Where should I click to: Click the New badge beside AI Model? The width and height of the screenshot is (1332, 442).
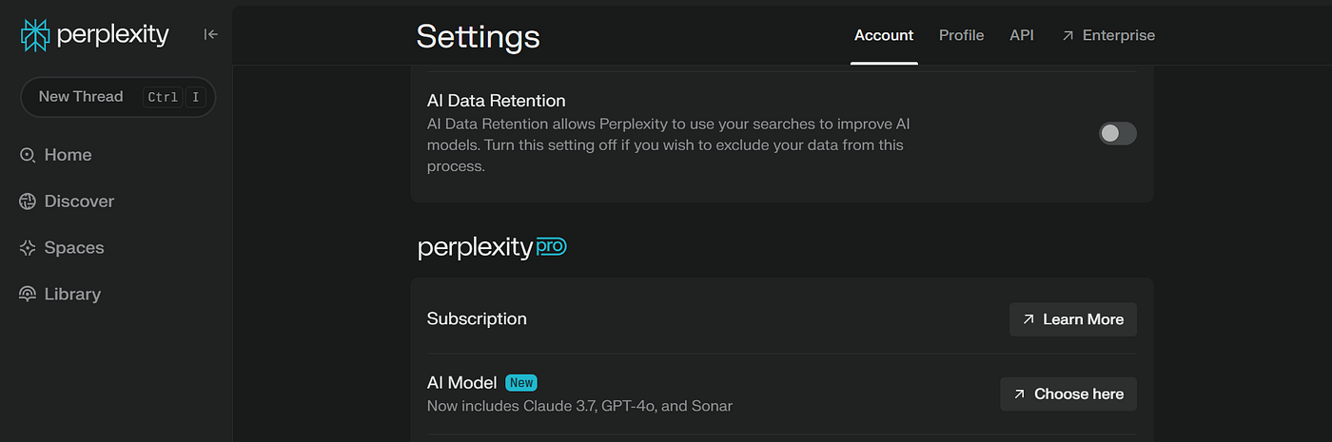pyautogui.click(x=521, y=383)
